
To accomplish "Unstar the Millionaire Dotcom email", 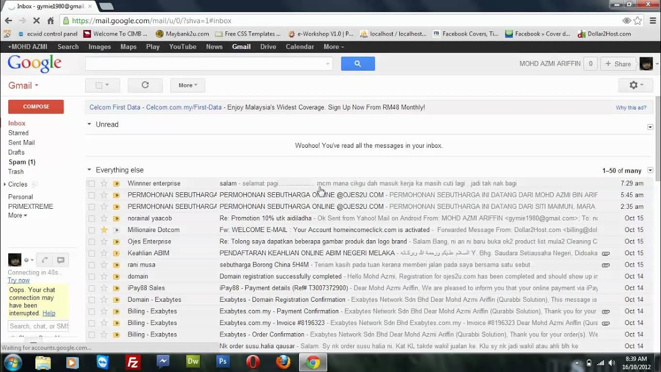I will click(104, 230).
